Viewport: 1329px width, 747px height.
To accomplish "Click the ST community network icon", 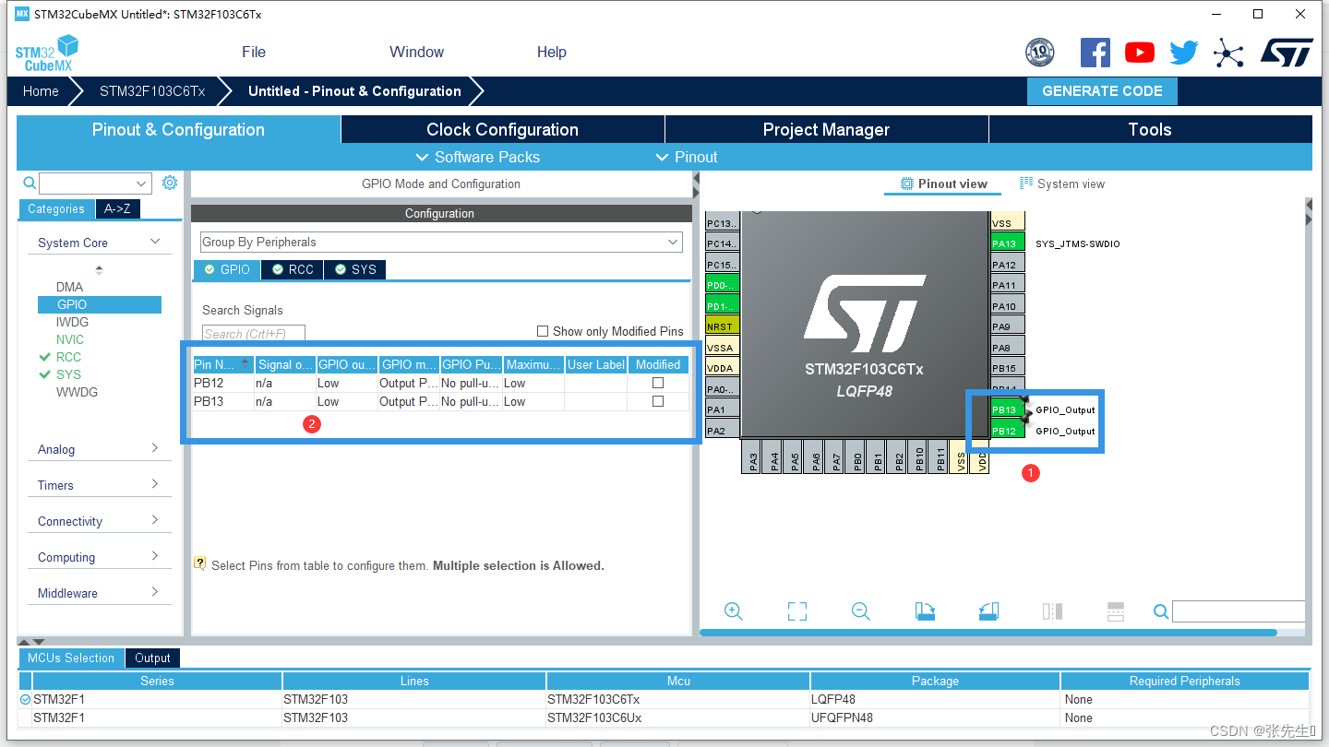I will pos(1228,53).
